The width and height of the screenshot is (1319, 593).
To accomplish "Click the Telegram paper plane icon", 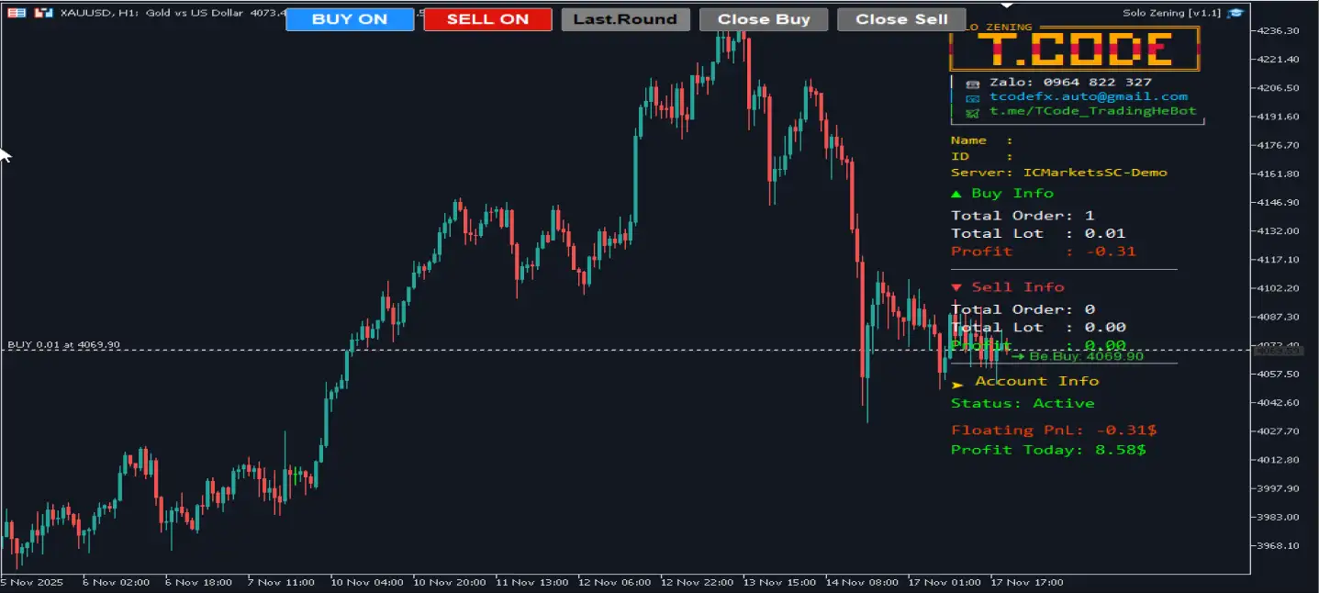I will [972, 112].
